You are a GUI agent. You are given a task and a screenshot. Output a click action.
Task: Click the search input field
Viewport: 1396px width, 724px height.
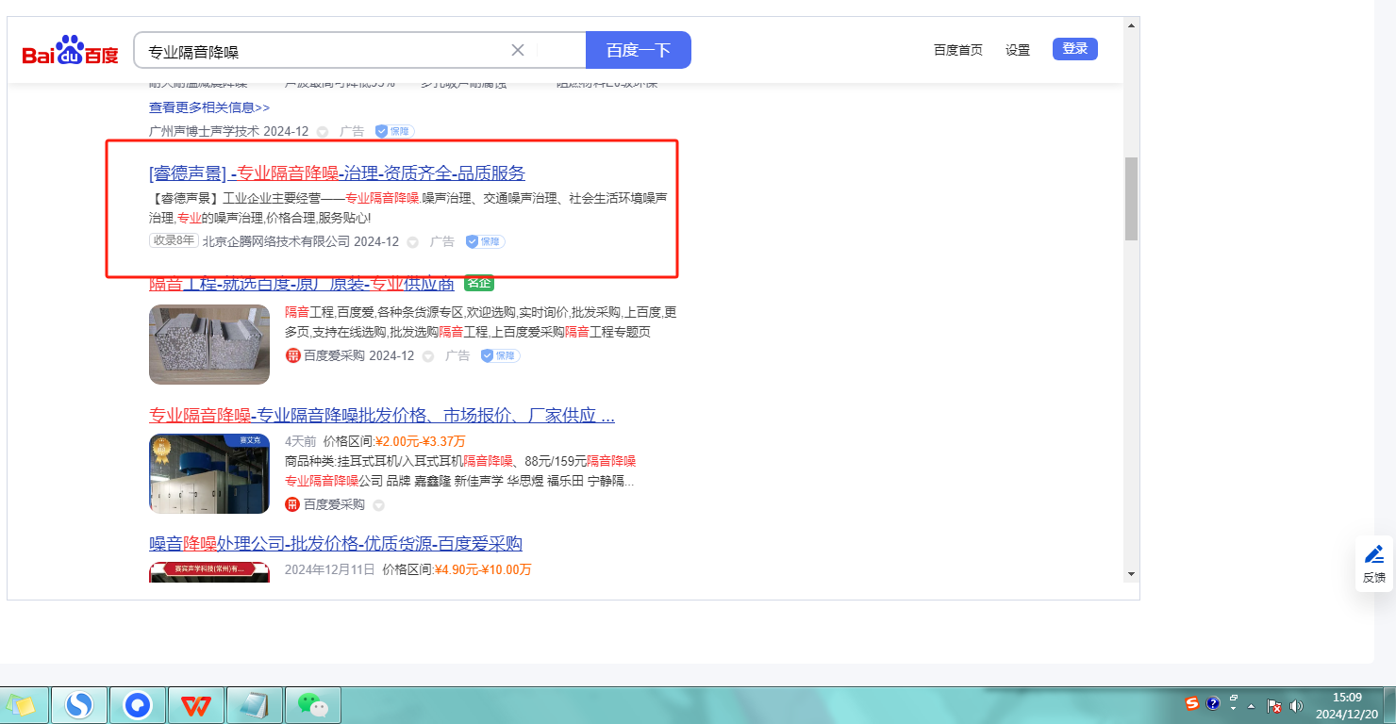pos(321,51)
